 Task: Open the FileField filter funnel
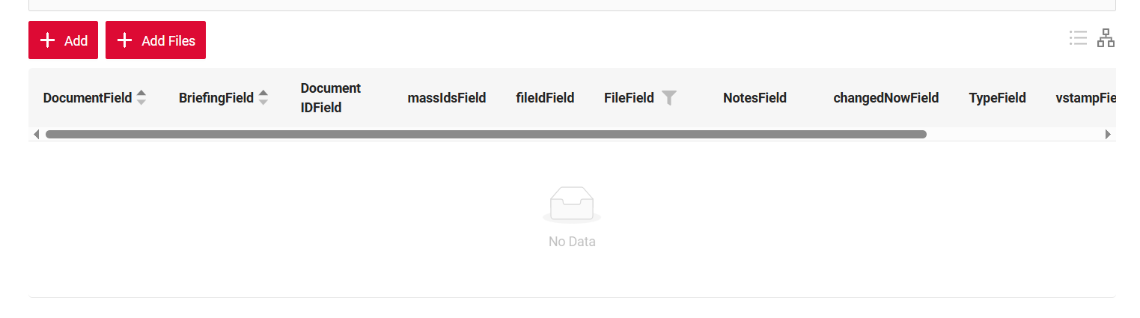[669, 98]
